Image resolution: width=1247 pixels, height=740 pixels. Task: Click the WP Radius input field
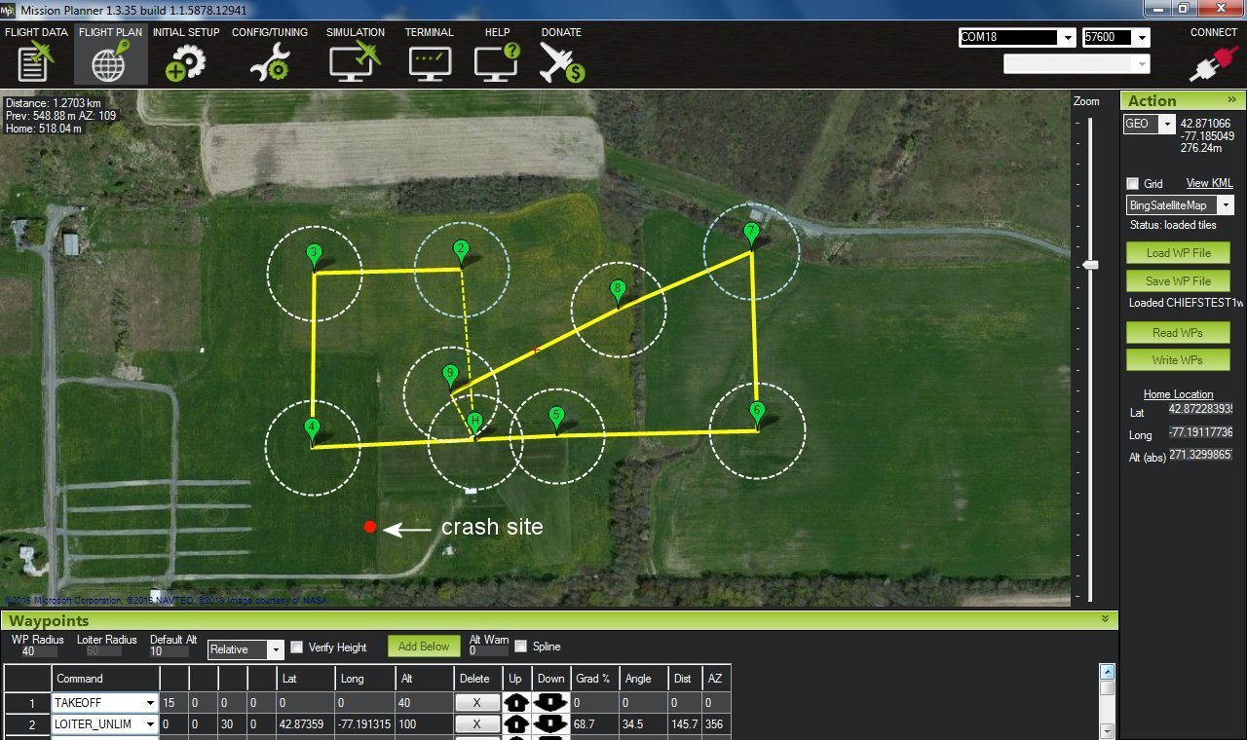point(35,651)
